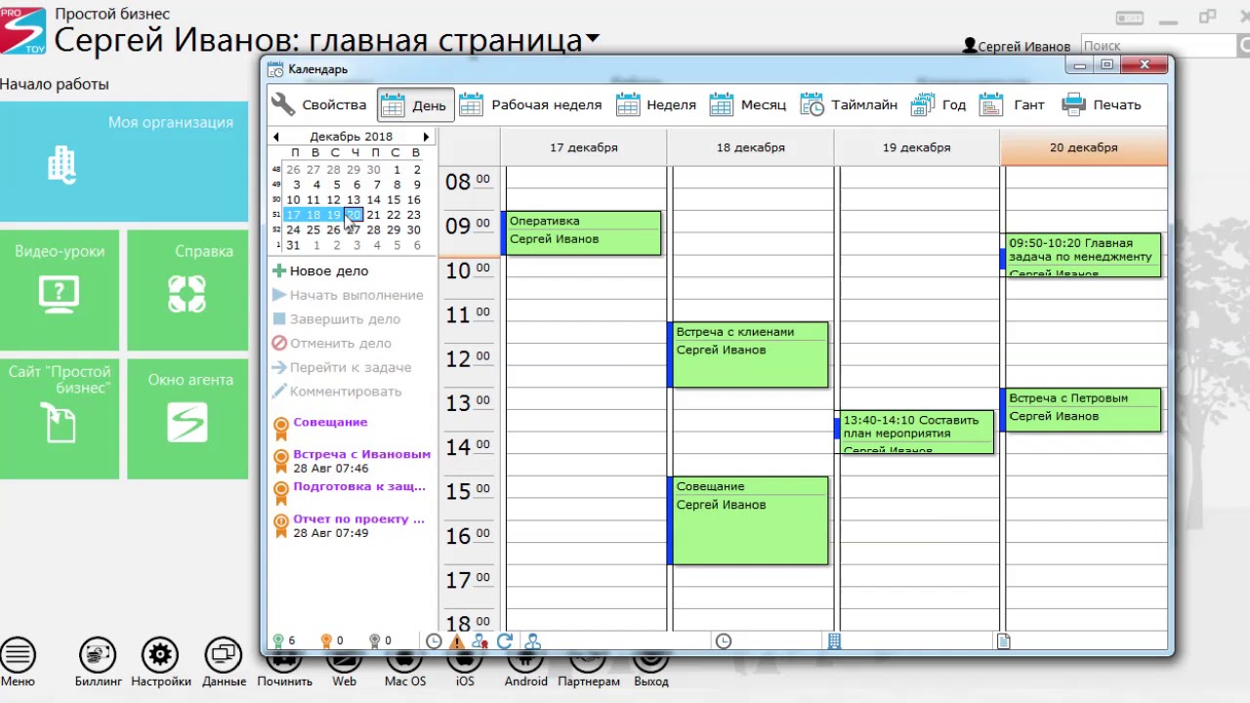Select date 25 in mini calendar

[x=313, y=229]
